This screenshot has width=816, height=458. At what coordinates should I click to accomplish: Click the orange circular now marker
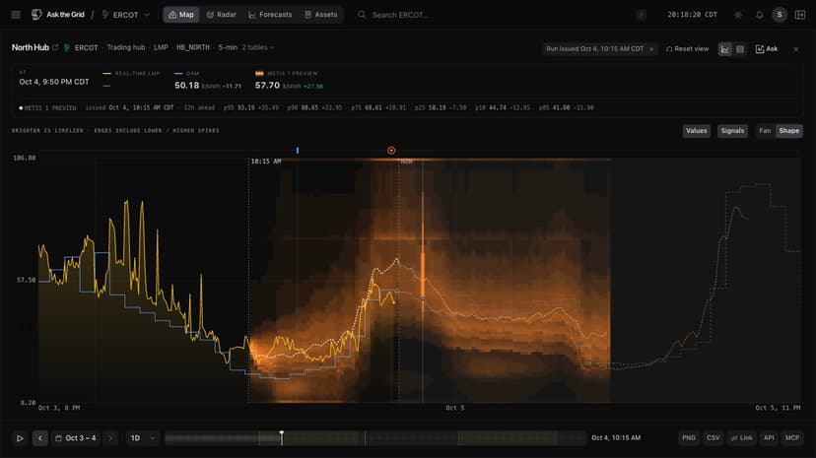[391, 151]
